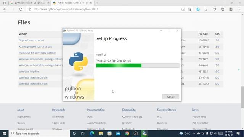Go back in the browser
The width and height of the screenshot is (244, 137).
point(5,9)
